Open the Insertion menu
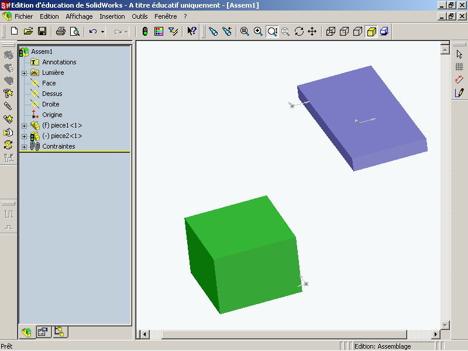 pos(112,16)
